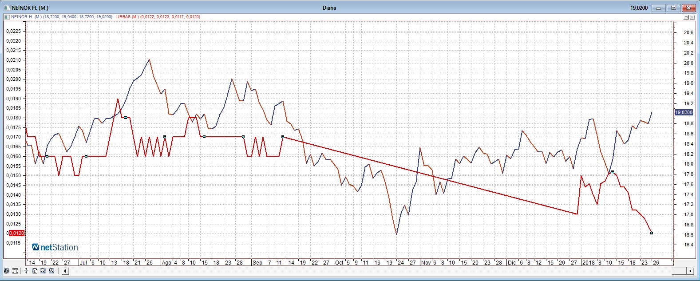Viewport: 700px width, 281px height.
Task: Click the Ago label on date axis
Action: click(166, 262)
